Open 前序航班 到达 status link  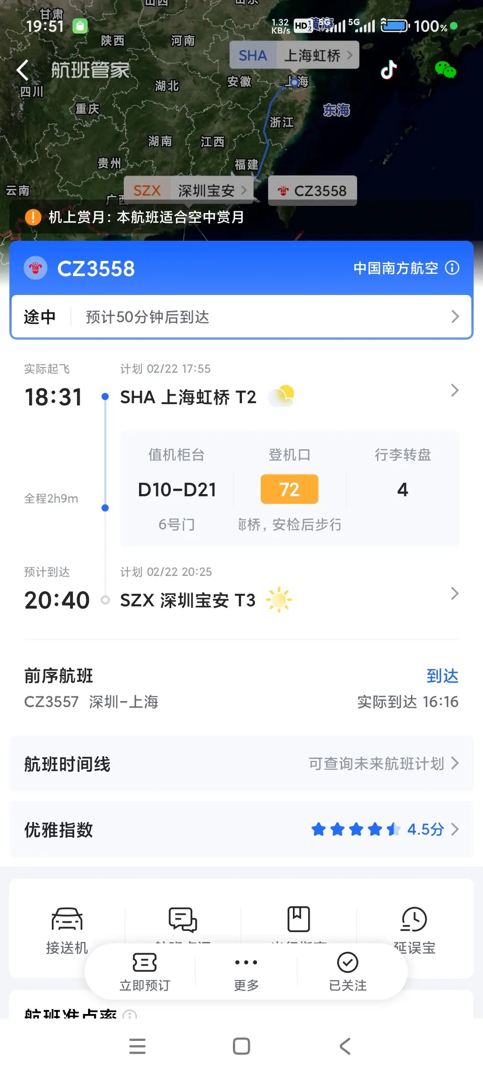tap(442, 676)
